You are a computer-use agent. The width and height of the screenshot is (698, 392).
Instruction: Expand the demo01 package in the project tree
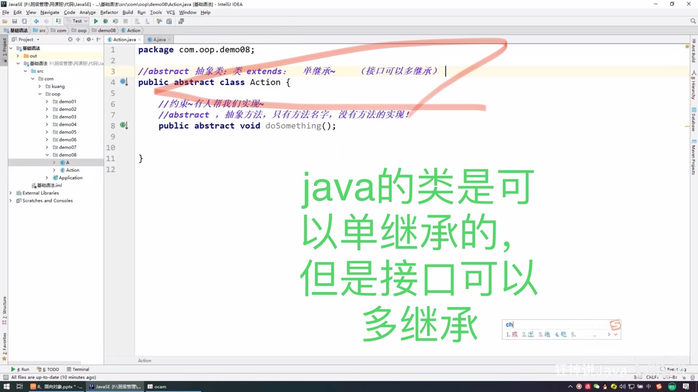[47, 101]
